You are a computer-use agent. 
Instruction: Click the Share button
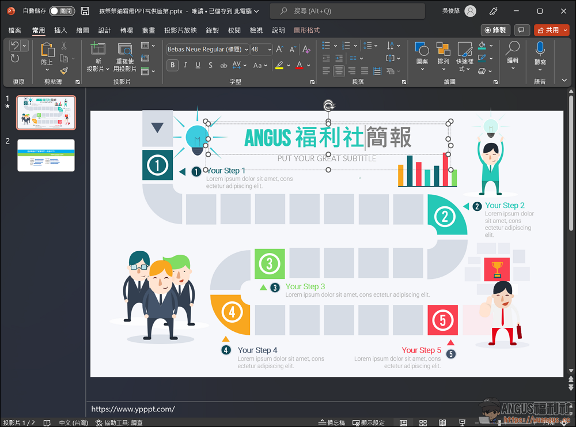coord(548,30)
